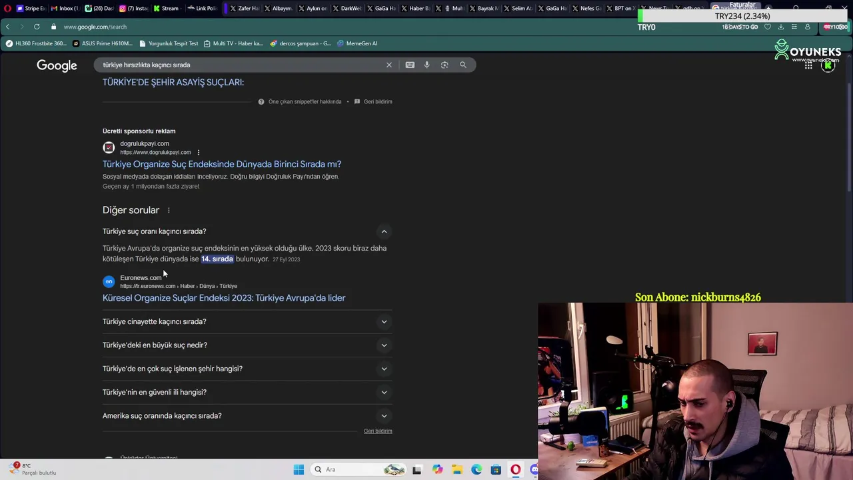The width and height of the screenshot is (853, 480).
Task: Open Opera downloads icon in toolbar
Action: pyautogui.click(x=781, y=27)
